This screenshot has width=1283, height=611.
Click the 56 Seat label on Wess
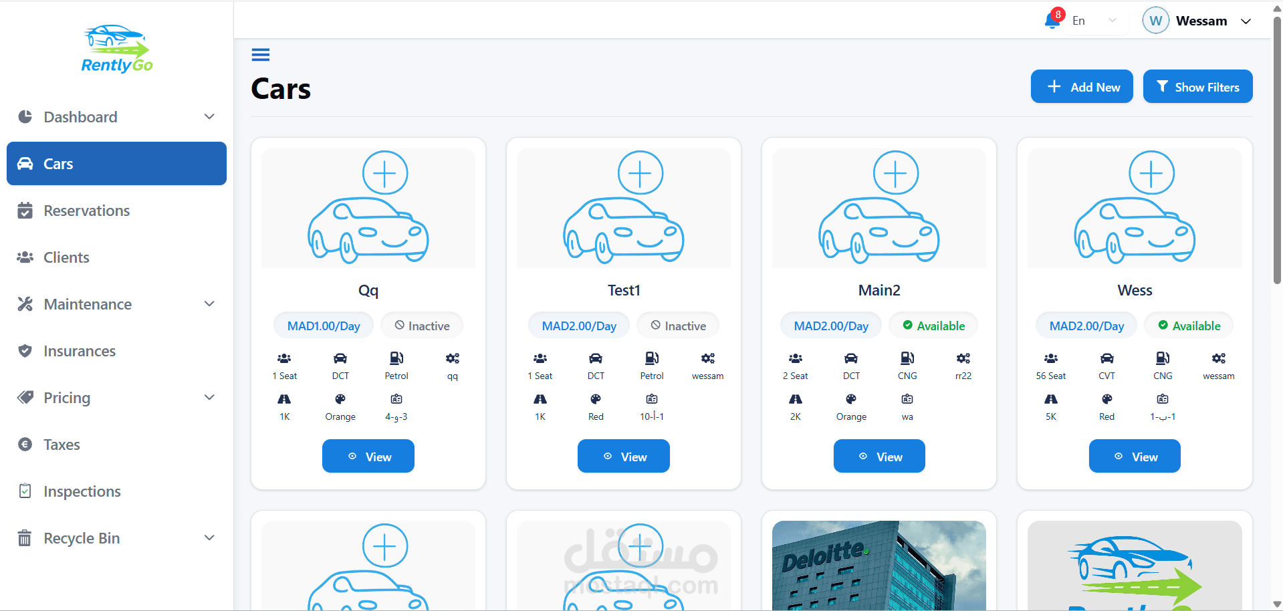1051,376
